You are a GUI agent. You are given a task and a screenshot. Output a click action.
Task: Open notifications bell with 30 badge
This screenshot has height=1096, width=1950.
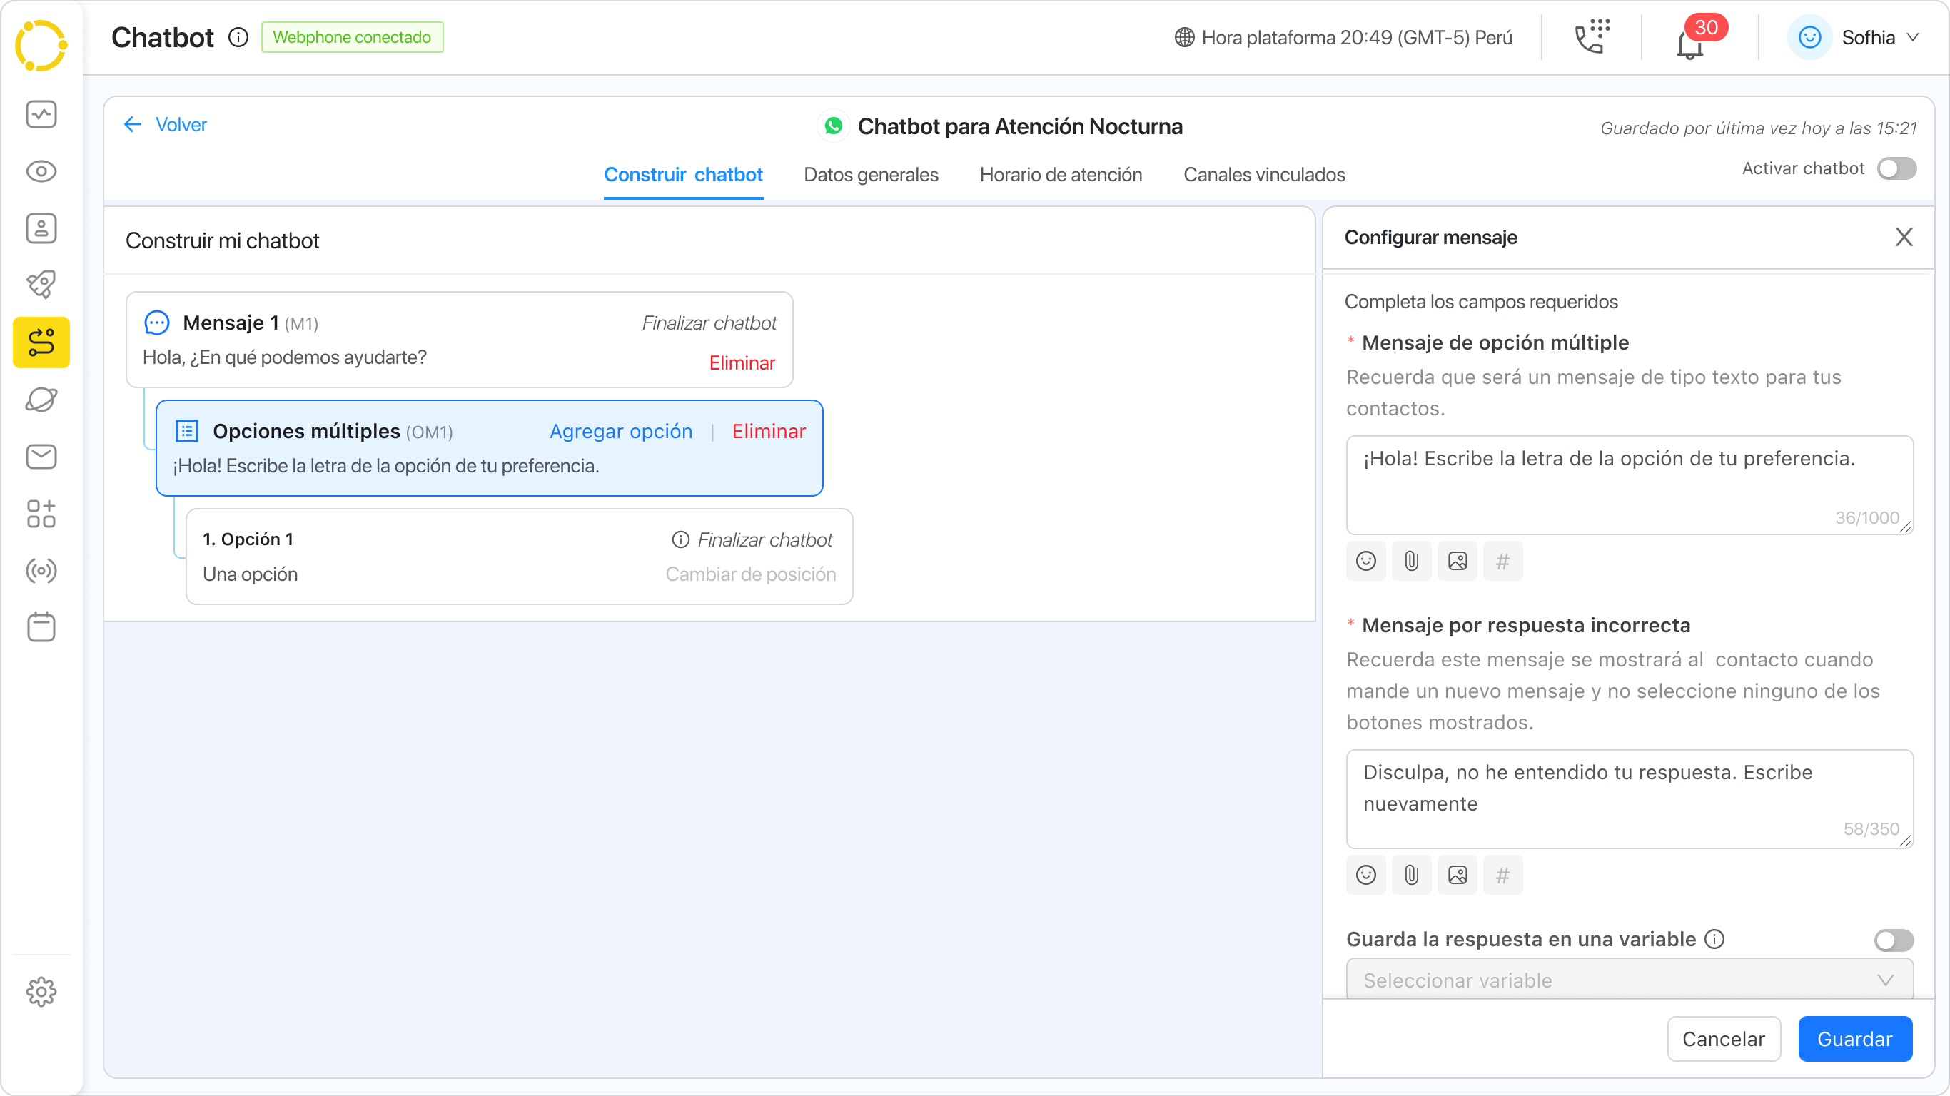[1689, 44]
